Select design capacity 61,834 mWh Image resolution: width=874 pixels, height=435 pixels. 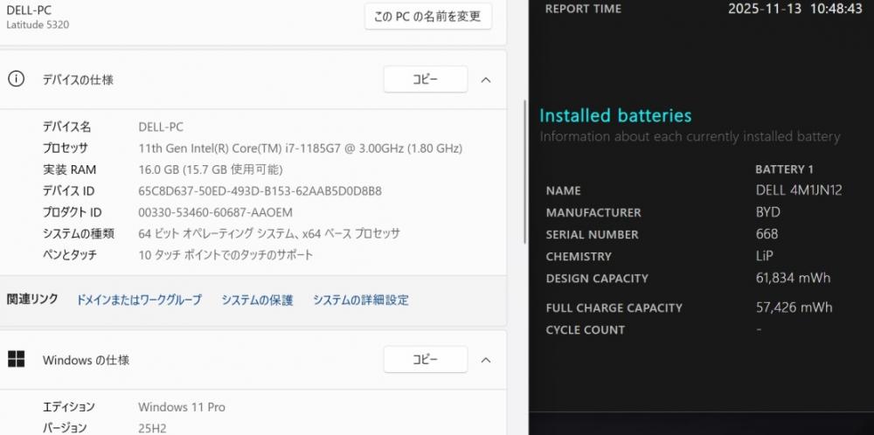(x=794, y=278)
